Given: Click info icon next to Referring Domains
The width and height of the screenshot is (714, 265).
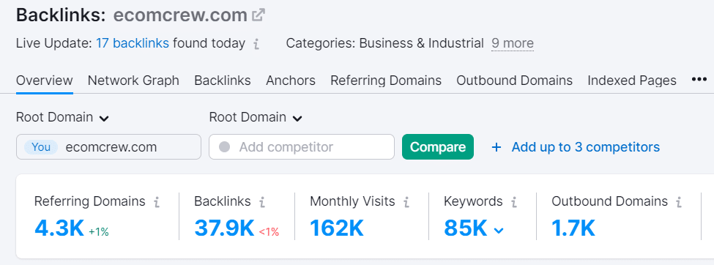Looking at the screenshot, I should pyautogui.click(x=157, y=202).
